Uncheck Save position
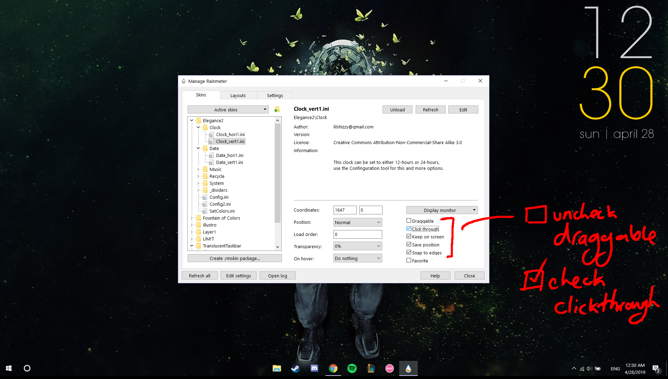 tap(409, 244)
